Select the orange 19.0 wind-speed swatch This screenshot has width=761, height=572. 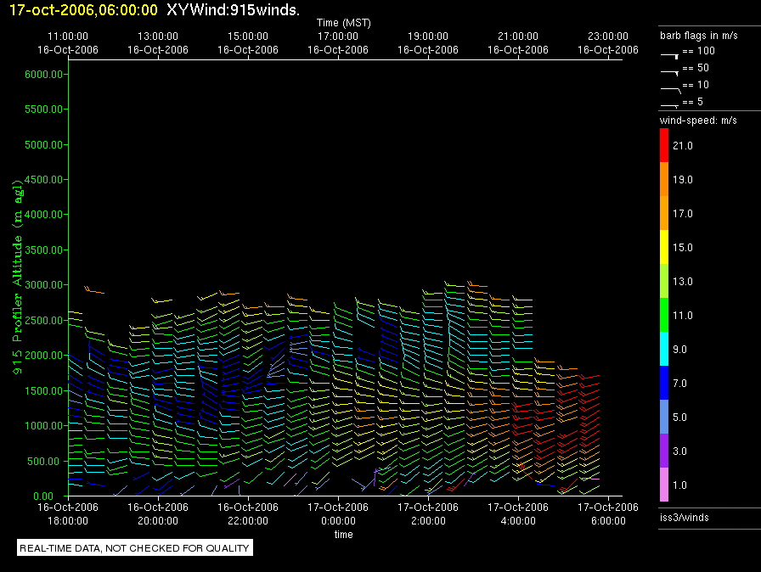click(664, 180)
